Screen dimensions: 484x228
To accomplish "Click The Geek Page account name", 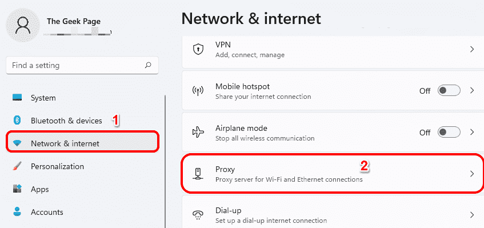I will [74, 21].
